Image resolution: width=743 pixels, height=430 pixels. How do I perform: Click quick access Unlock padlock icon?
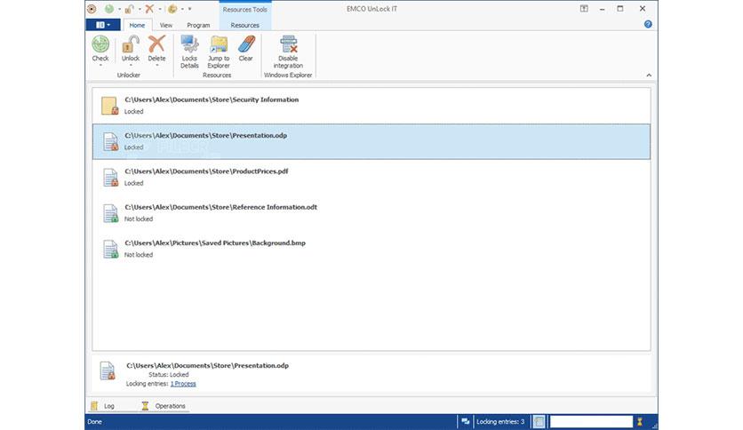coord(130,9)
